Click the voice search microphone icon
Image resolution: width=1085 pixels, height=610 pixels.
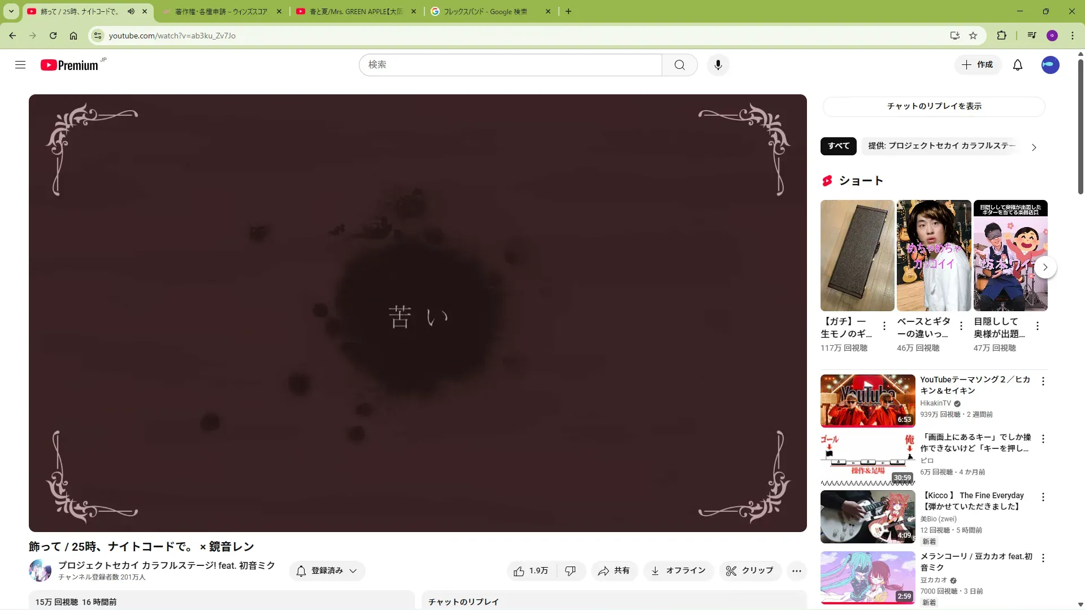718,65
